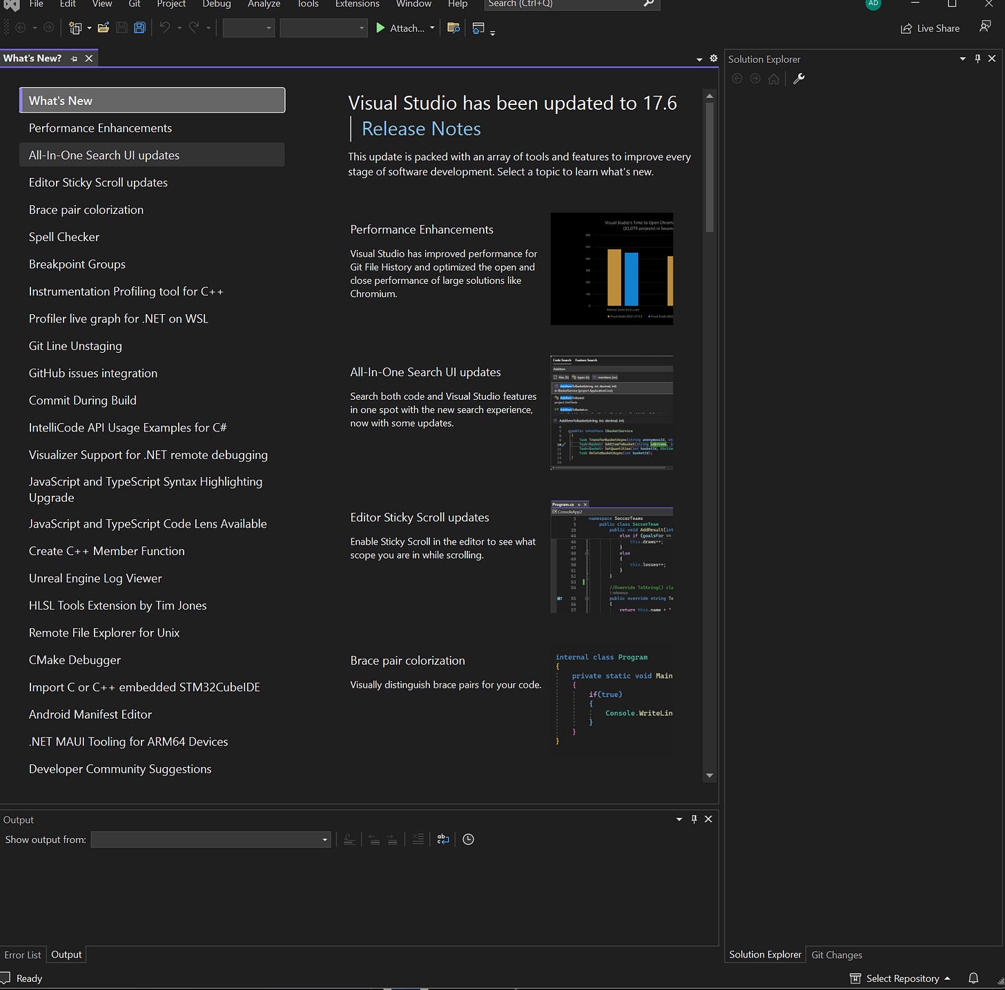Close the What's New tab
The width and height of the screenshot is (1005, 990).
[x=89, y=59]
